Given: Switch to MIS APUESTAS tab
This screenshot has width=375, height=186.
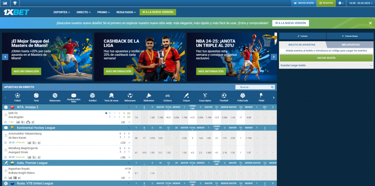Looking at the screenshot, I should 350,45.
